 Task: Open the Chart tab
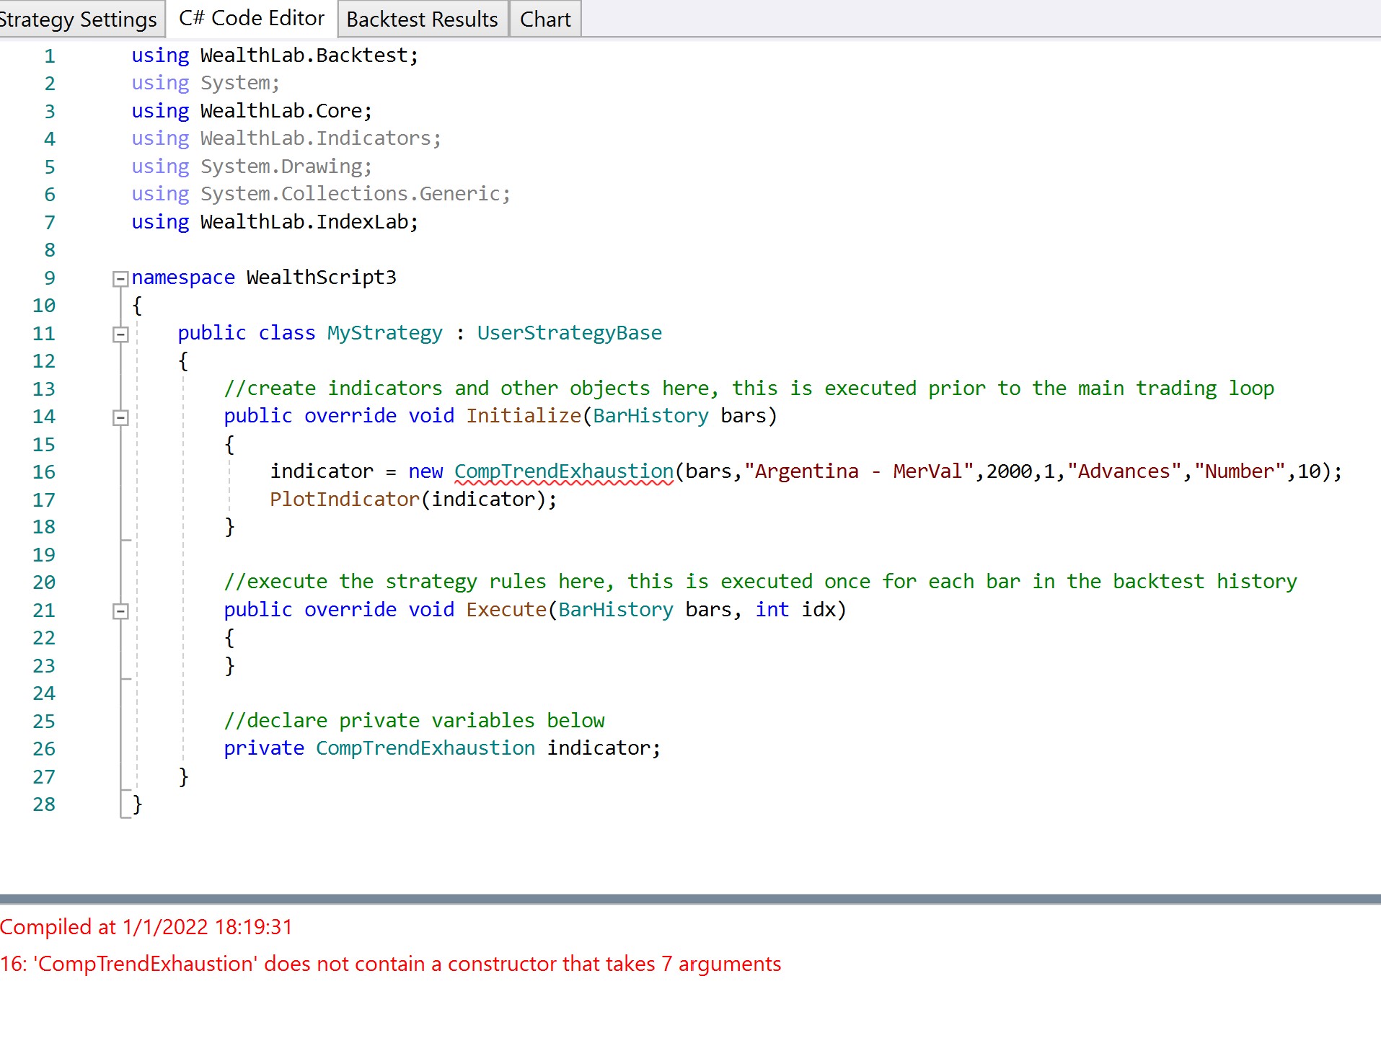[x=545, y=19]
